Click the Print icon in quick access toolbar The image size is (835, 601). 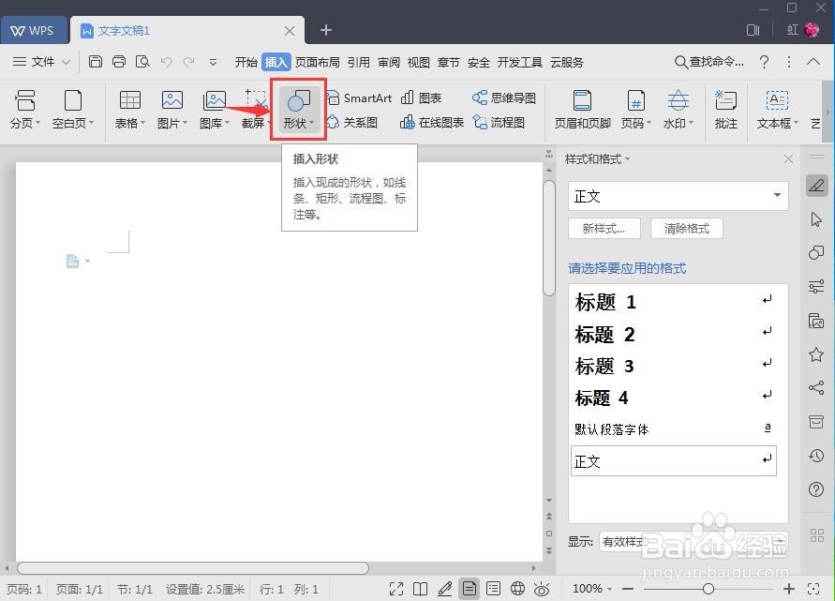(x=119, y=62)
